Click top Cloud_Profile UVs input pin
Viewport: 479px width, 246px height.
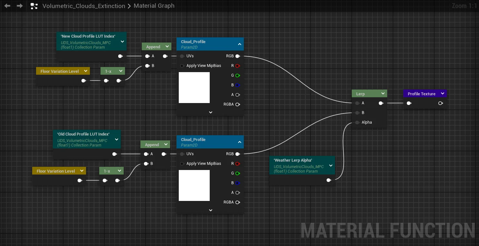pos(182,56)
